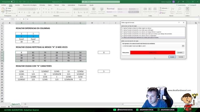Click the Pegar paste icon
Screen dimensions: 200x112
pyautogui.click(x=3, y=9)
